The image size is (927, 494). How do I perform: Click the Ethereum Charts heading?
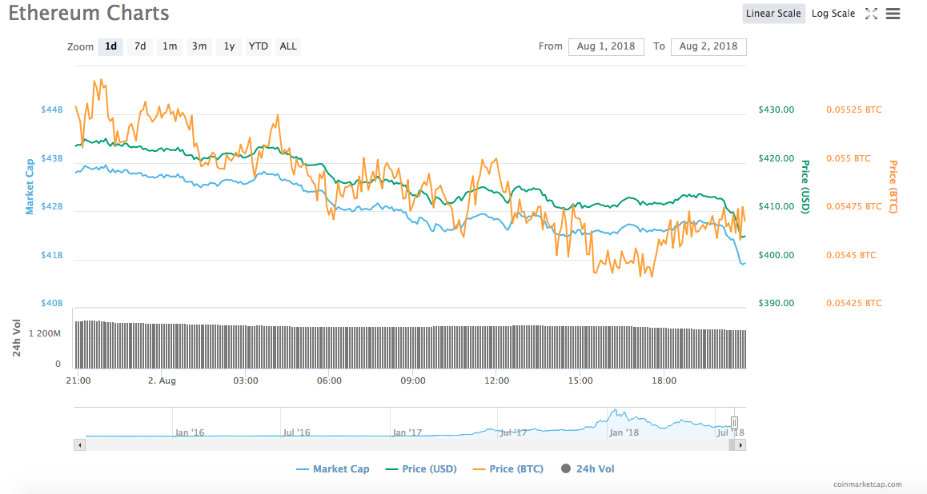(x=89, y=13)
